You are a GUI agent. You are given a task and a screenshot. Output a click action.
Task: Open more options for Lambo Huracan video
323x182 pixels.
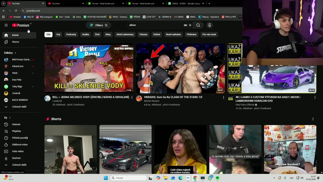pos(315,97)
